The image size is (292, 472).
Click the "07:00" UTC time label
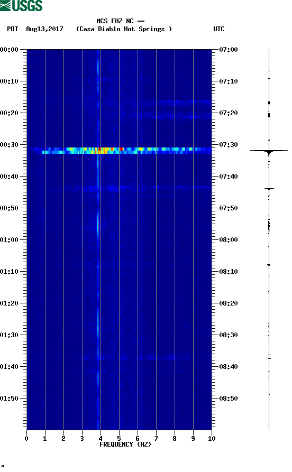pyautogui.click(x=229, y=49)
